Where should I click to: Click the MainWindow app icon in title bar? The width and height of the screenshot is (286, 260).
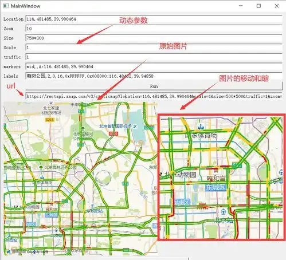(6, 6)
